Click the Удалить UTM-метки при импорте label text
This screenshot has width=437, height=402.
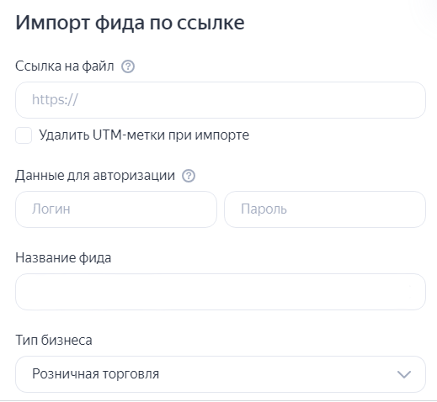pos(144,135)
